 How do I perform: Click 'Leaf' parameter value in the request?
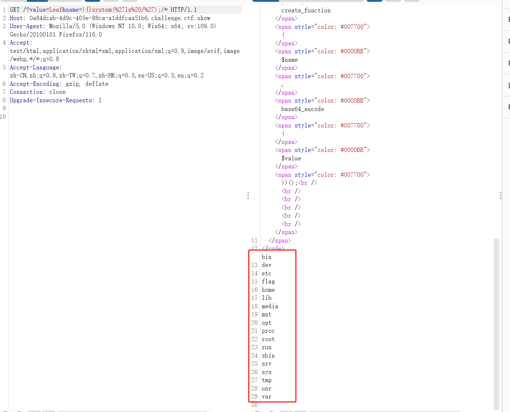56,10
